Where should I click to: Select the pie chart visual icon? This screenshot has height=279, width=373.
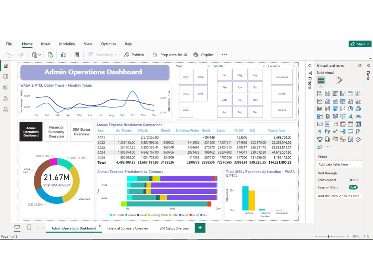coord(350,109)
